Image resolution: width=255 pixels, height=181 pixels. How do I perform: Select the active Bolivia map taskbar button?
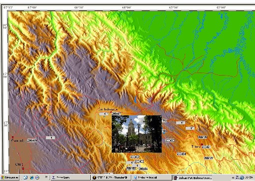click(x=193, y=178)
